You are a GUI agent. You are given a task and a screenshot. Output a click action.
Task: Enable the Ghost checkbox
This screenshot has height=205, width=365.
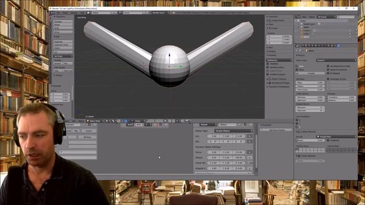(x=297, y=69)
